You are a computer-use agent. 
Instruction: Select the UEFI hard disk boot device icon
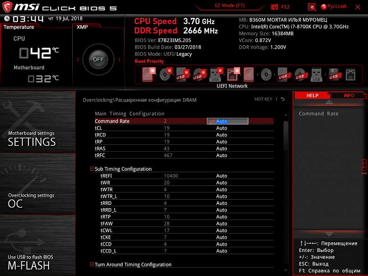click(148, 75)
